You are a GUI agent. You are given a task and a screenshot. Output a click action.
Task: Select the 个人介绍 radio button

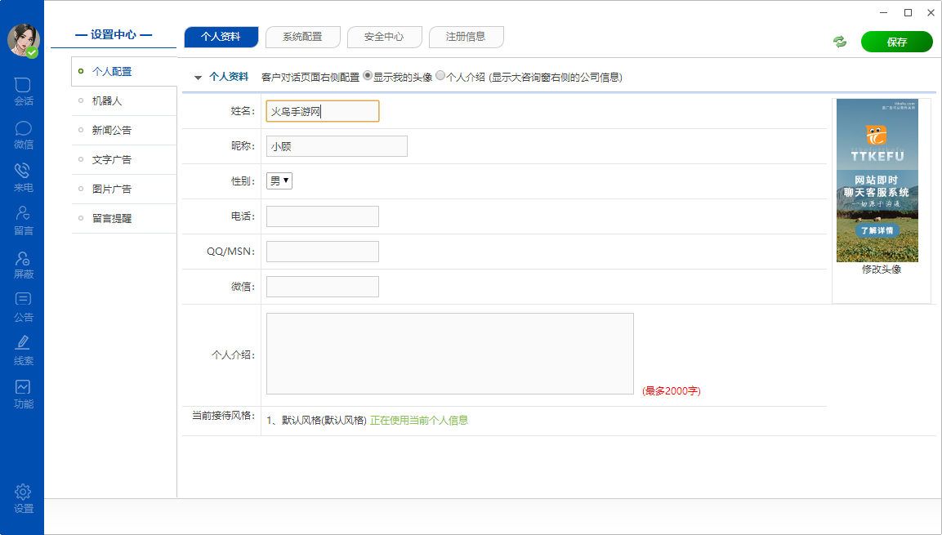[x=440, y=76]
